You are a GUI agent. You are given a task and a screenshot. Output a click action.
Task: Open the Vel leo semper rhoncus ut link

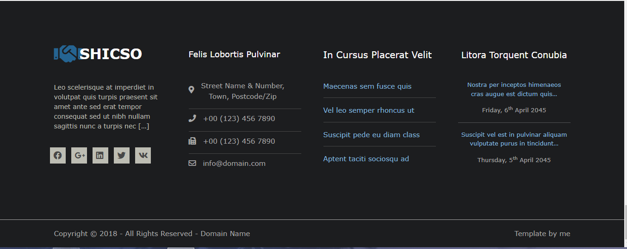(x=369, y=110)
